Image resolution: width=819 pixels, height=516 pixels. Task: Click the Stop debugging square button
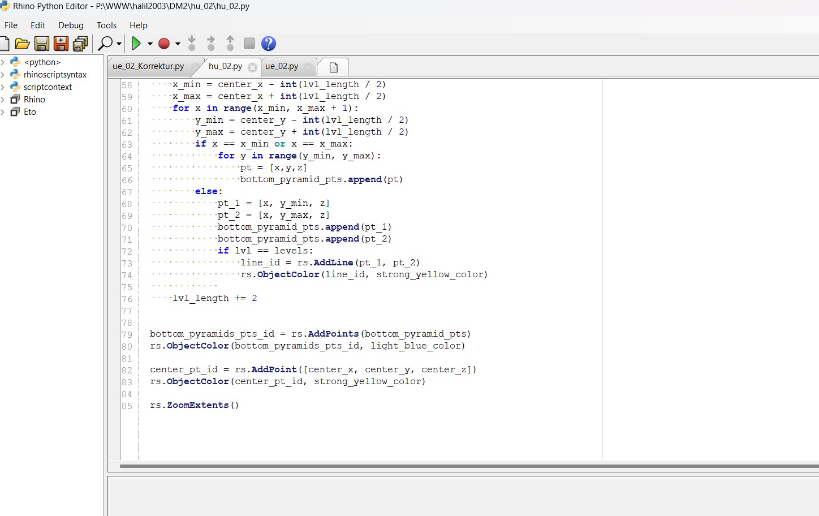click(x=249, y=44)
